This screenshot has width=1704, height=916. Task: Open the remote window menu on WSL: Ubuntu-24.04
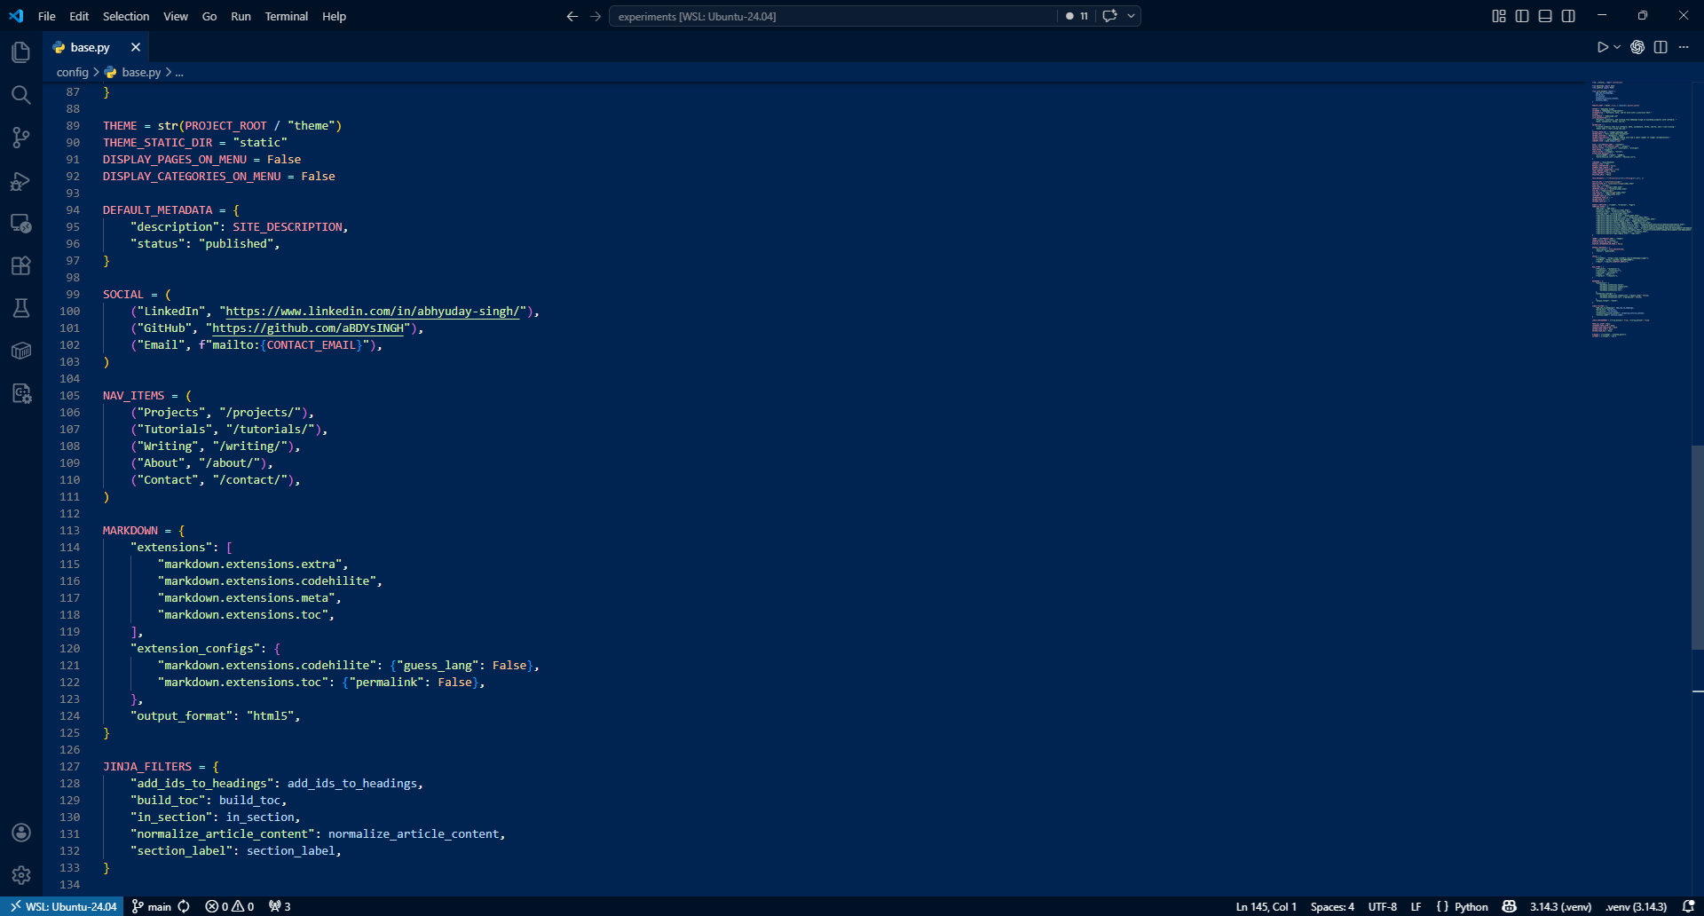[x=61, y=906]
